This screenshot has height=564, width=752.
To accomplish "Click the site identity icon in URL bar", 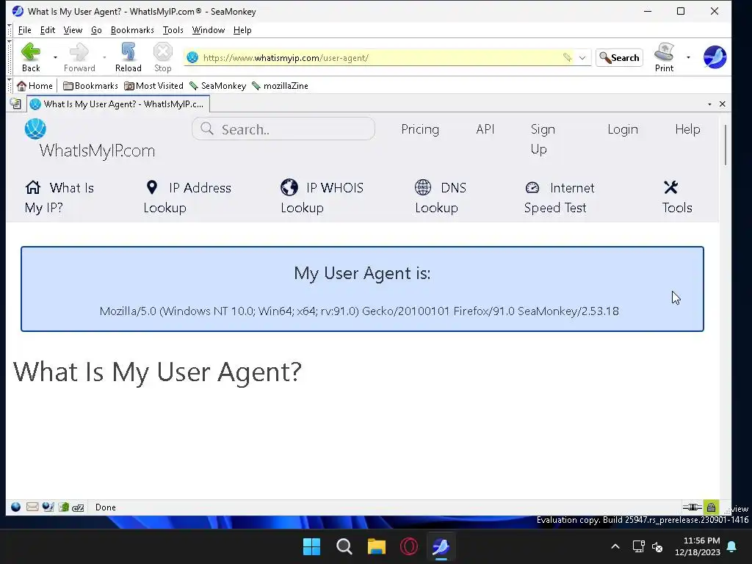I will [192, 57].
